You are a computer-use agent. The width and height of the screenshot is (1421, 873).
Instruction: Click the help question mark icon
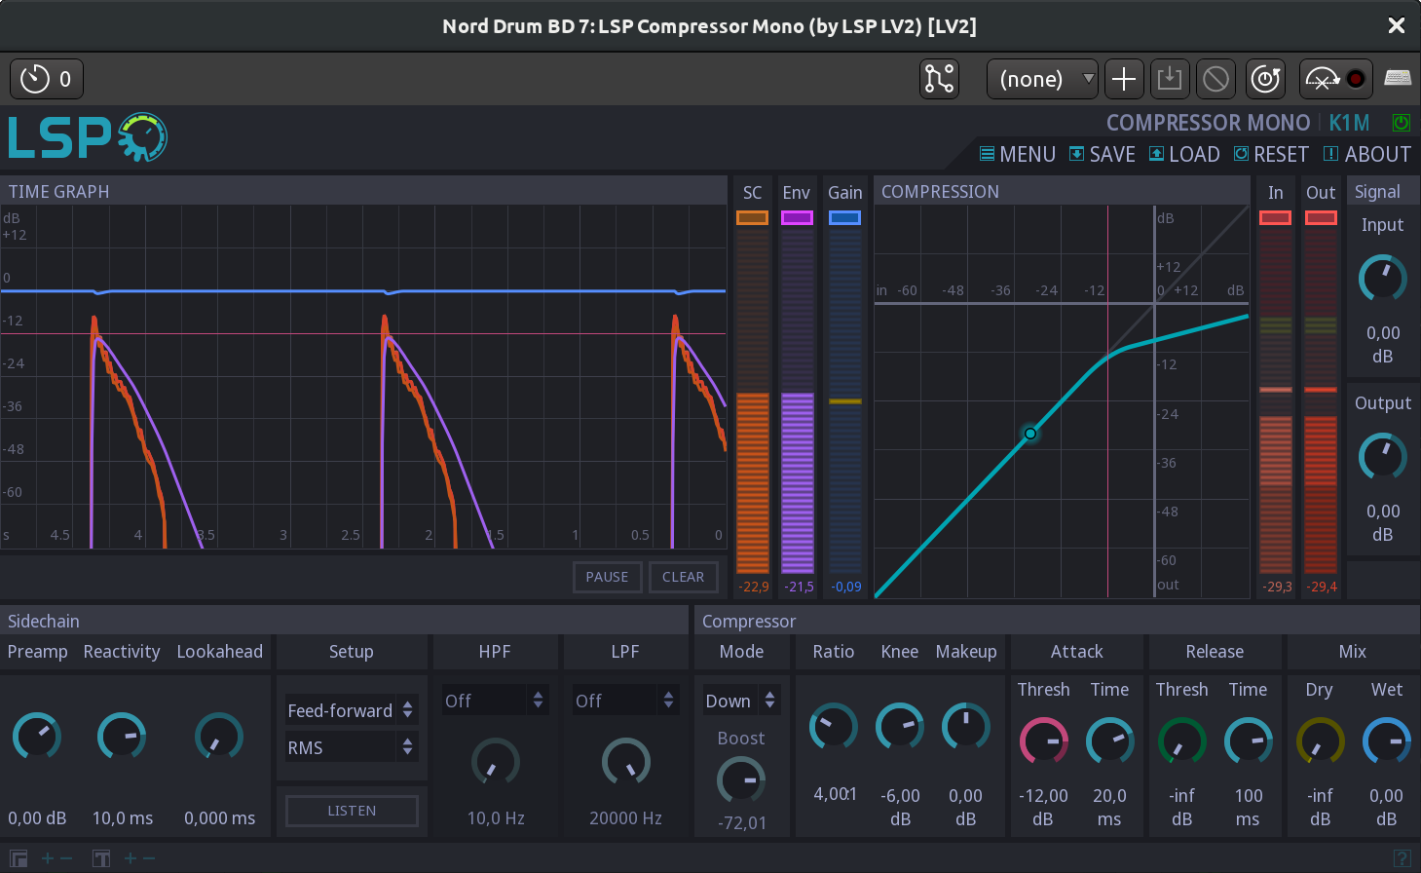pos(1402,858)
